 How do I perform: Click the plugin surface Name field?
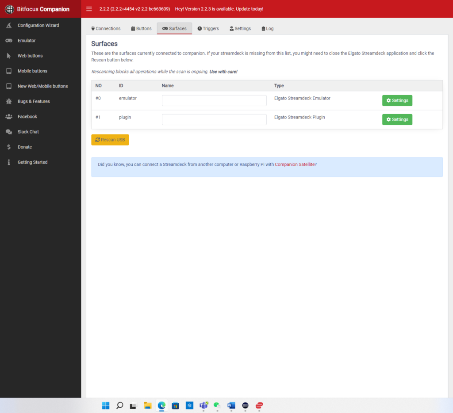[x=214, y=120]
